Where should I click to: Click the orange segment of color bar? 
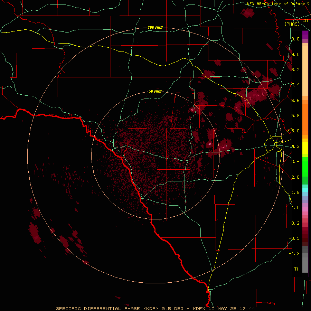[x=305, y=119]
